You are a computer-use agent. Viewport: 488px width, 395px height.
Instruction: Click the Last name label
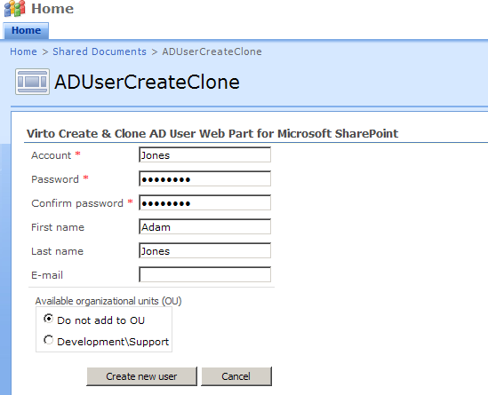pyautogui.click(x=57, y=251)
